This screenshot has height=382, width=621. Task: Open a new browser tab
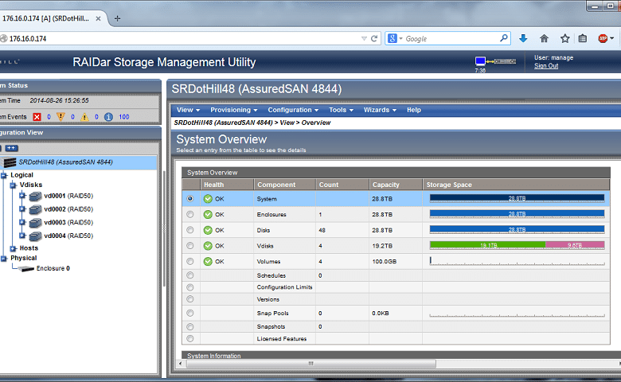point(117,18)
